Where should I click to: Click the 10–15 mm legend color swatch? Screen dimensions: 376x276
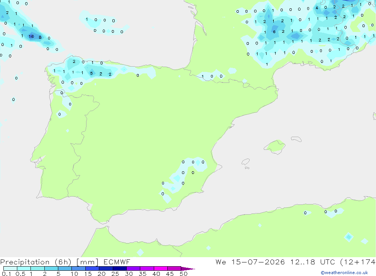(79, 268)
